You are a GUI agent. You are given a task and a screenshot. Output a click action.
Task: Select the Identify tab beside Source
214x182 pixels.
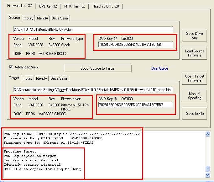(x=42, y=18)
